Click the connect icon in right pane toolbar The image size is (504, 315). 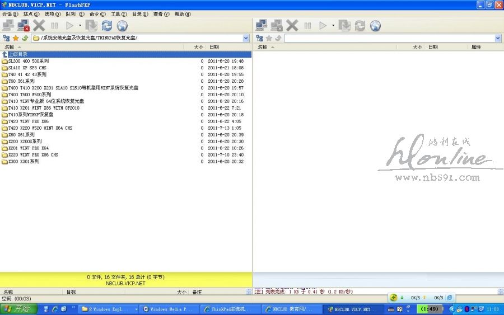pyautogui.click(x=261, y=25)
